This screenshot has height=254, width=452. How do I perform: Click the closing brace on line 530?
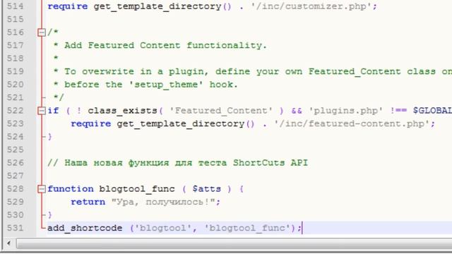coord(49,214)
